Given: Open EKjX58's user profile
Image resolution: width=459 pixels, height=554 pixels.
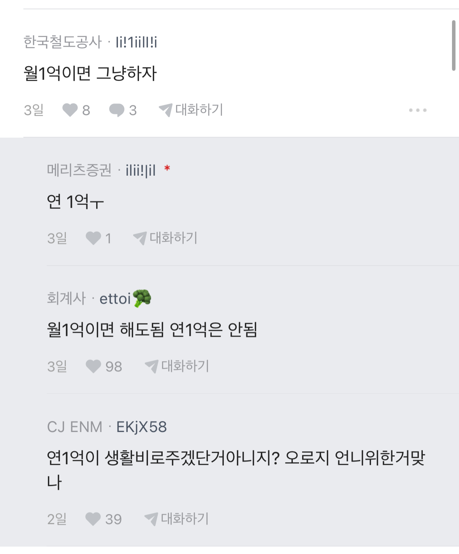Looking at the screenshot, I should (141, 427).
